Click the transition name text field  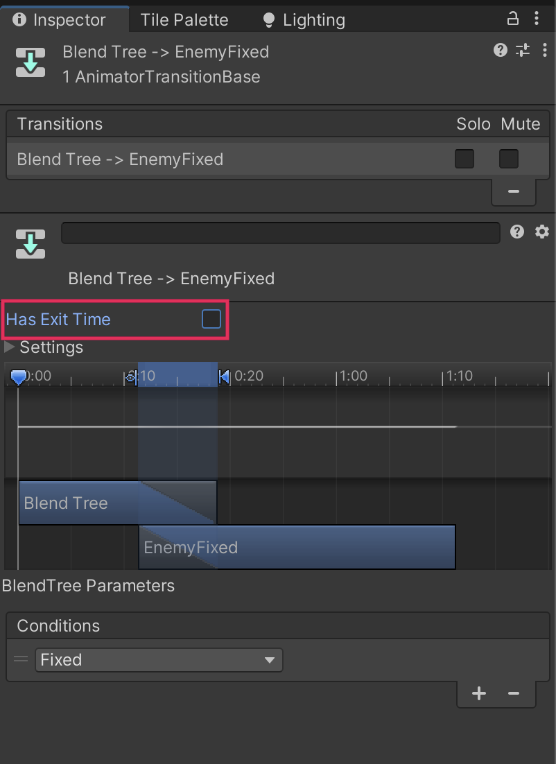coord(280,233)
